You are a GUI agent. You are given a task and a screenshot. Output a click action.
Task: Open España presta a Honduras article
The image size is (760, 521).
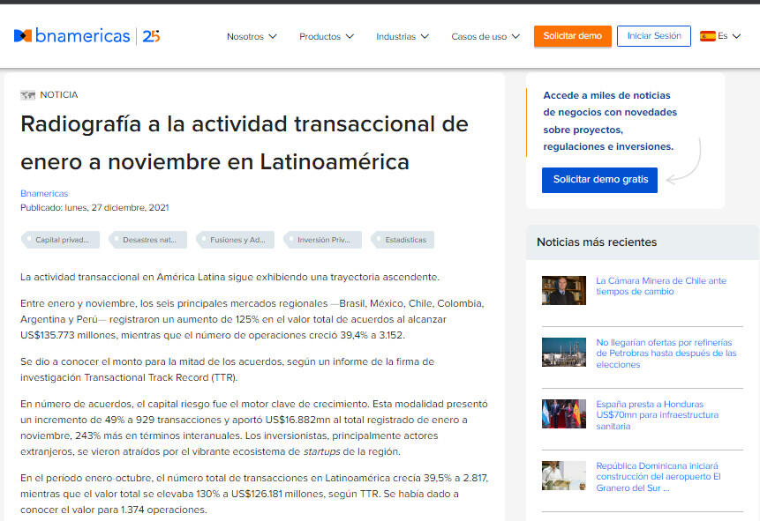tap(657, 414)
